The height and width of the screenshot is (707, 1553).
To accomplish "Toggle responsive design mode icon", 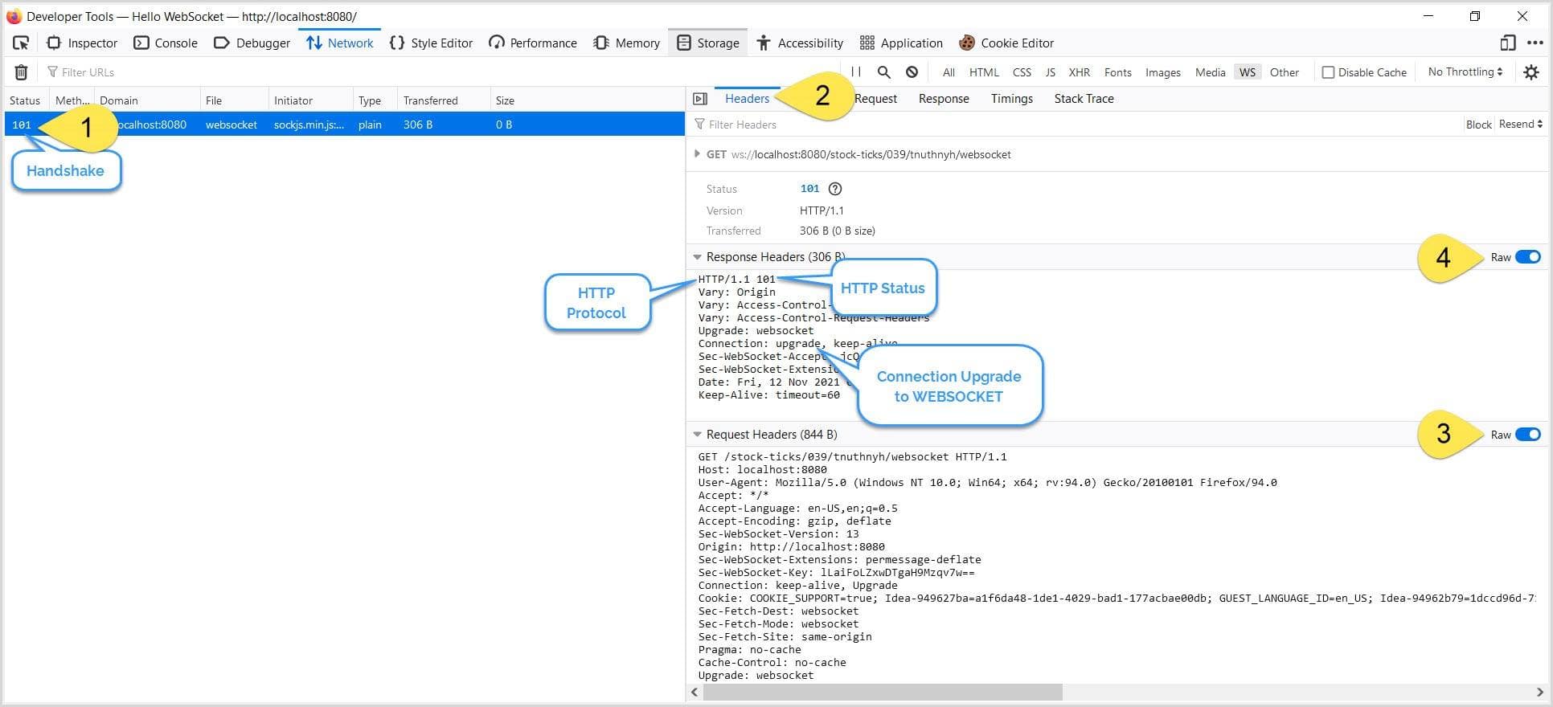I will 1507,43.
